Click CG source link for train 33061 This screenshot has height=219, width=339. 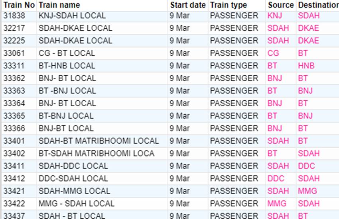pyautogui.click(x=273, y=53)
